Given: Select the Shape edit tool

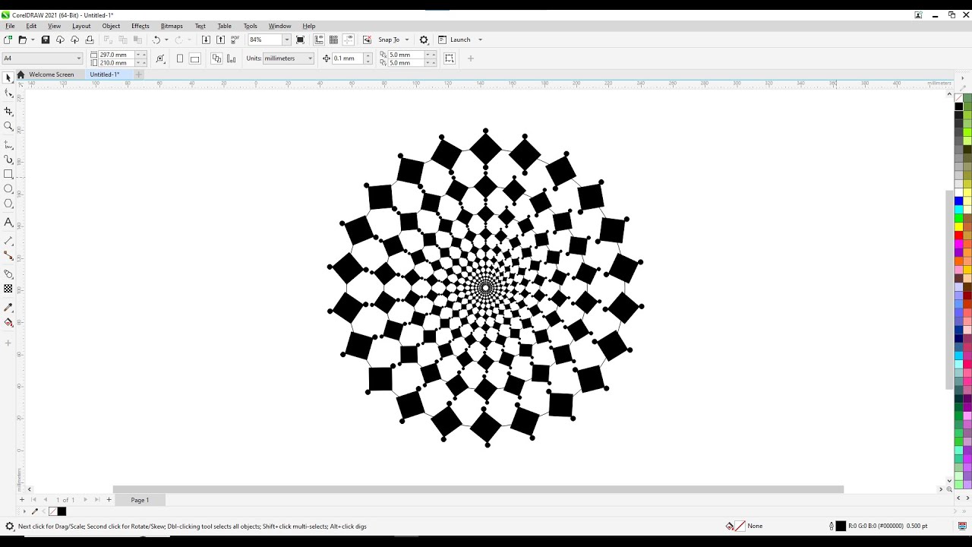Looking at the screenshot, I should click(x=8, y=93).
